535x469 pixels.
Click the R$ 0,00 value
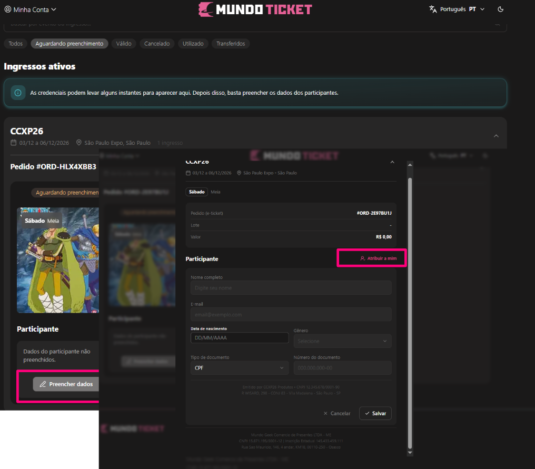(384, 237)
